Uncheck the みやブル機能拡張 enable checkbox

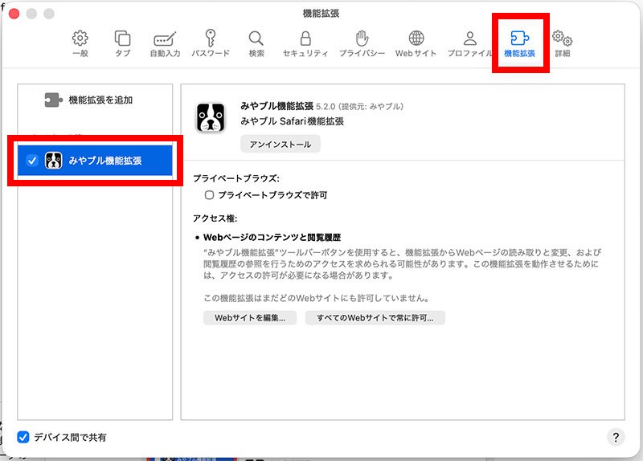[x=32, y=160]
